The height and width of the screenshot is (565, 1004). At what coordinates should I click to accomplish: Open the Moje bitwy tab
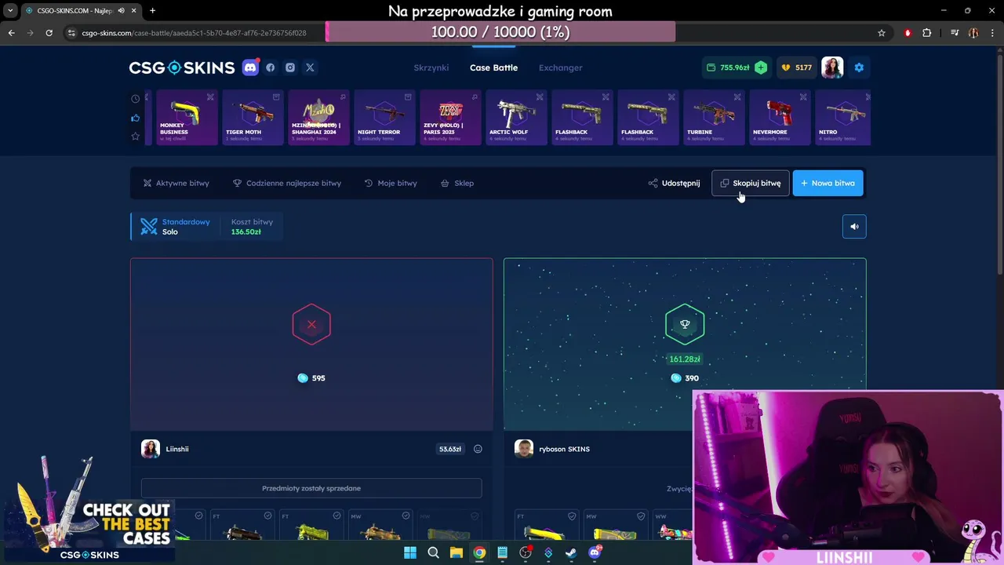[x=391, y=183]
